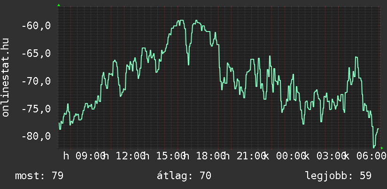Click the h 09:00 time label
387x189 pixels.
click(x=84, y=156)
